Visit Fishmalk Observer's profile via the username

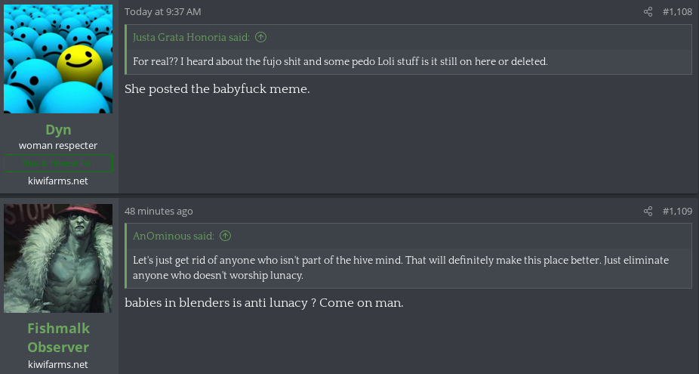click(x=58, y=338)
